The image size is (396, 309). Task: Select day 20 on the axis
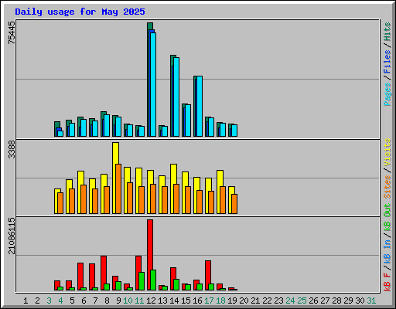pyautogui.click(x=244, y=301)
